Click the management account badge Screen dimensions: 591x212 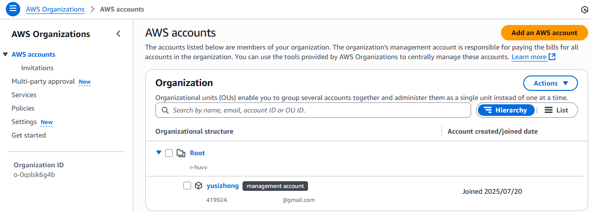pos(275,186)
